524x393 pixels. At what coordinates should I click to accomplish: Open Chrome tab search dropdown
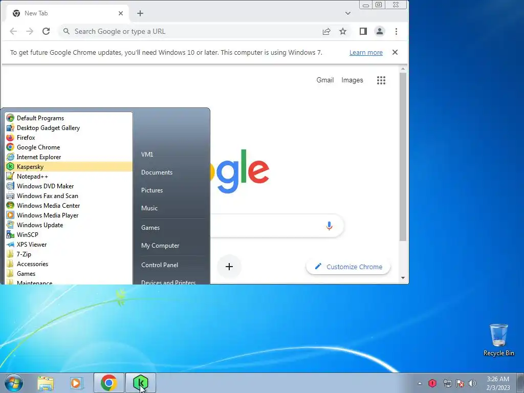[x=348, y=13]
